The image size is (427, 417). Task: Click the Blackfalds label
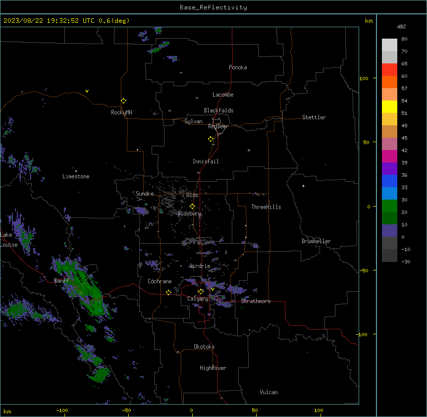[x=218, y=110]
